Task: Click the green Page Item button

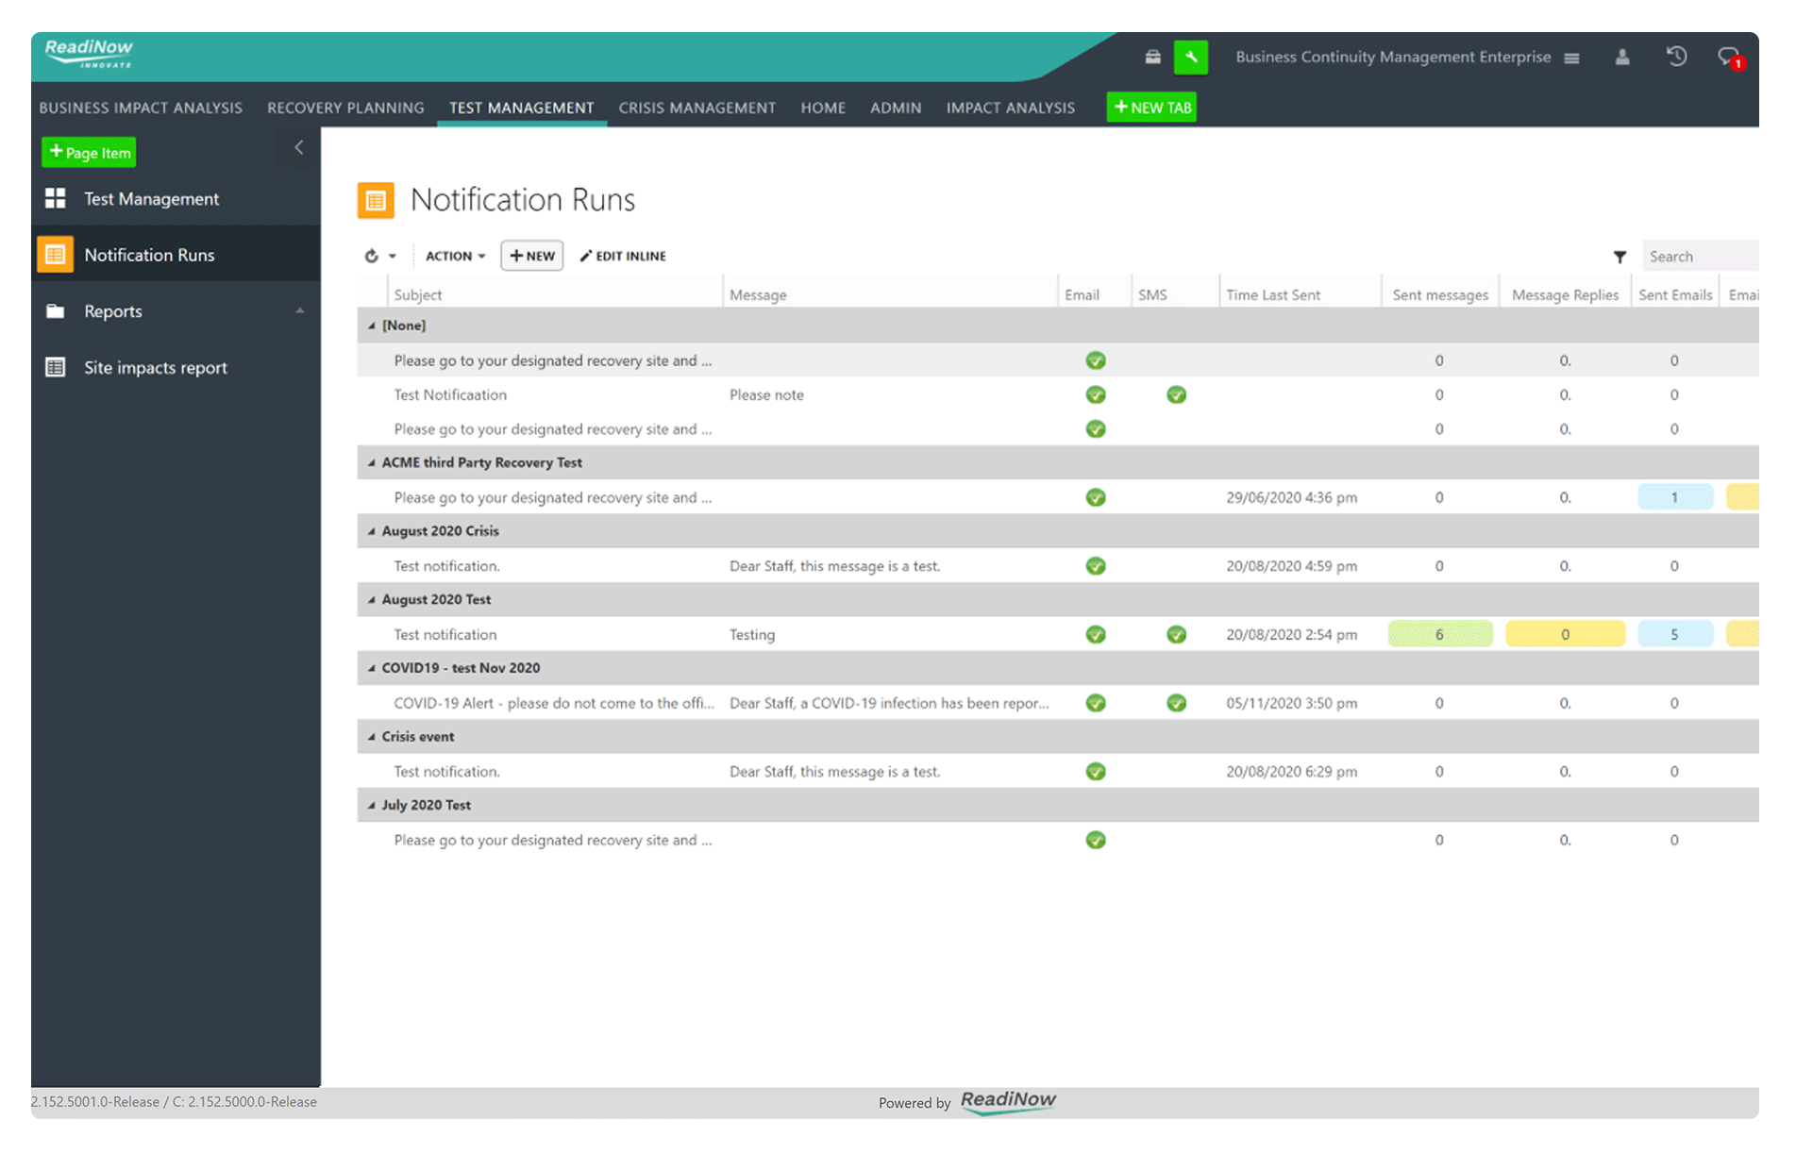Action: click(x=89, y=152)
